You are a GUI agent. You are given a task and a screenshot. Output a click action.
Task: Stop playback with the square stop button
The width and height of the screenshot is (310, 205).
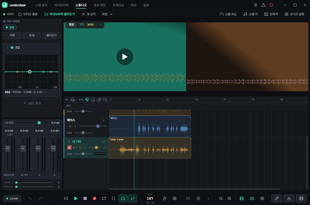(x=85, y=198)
